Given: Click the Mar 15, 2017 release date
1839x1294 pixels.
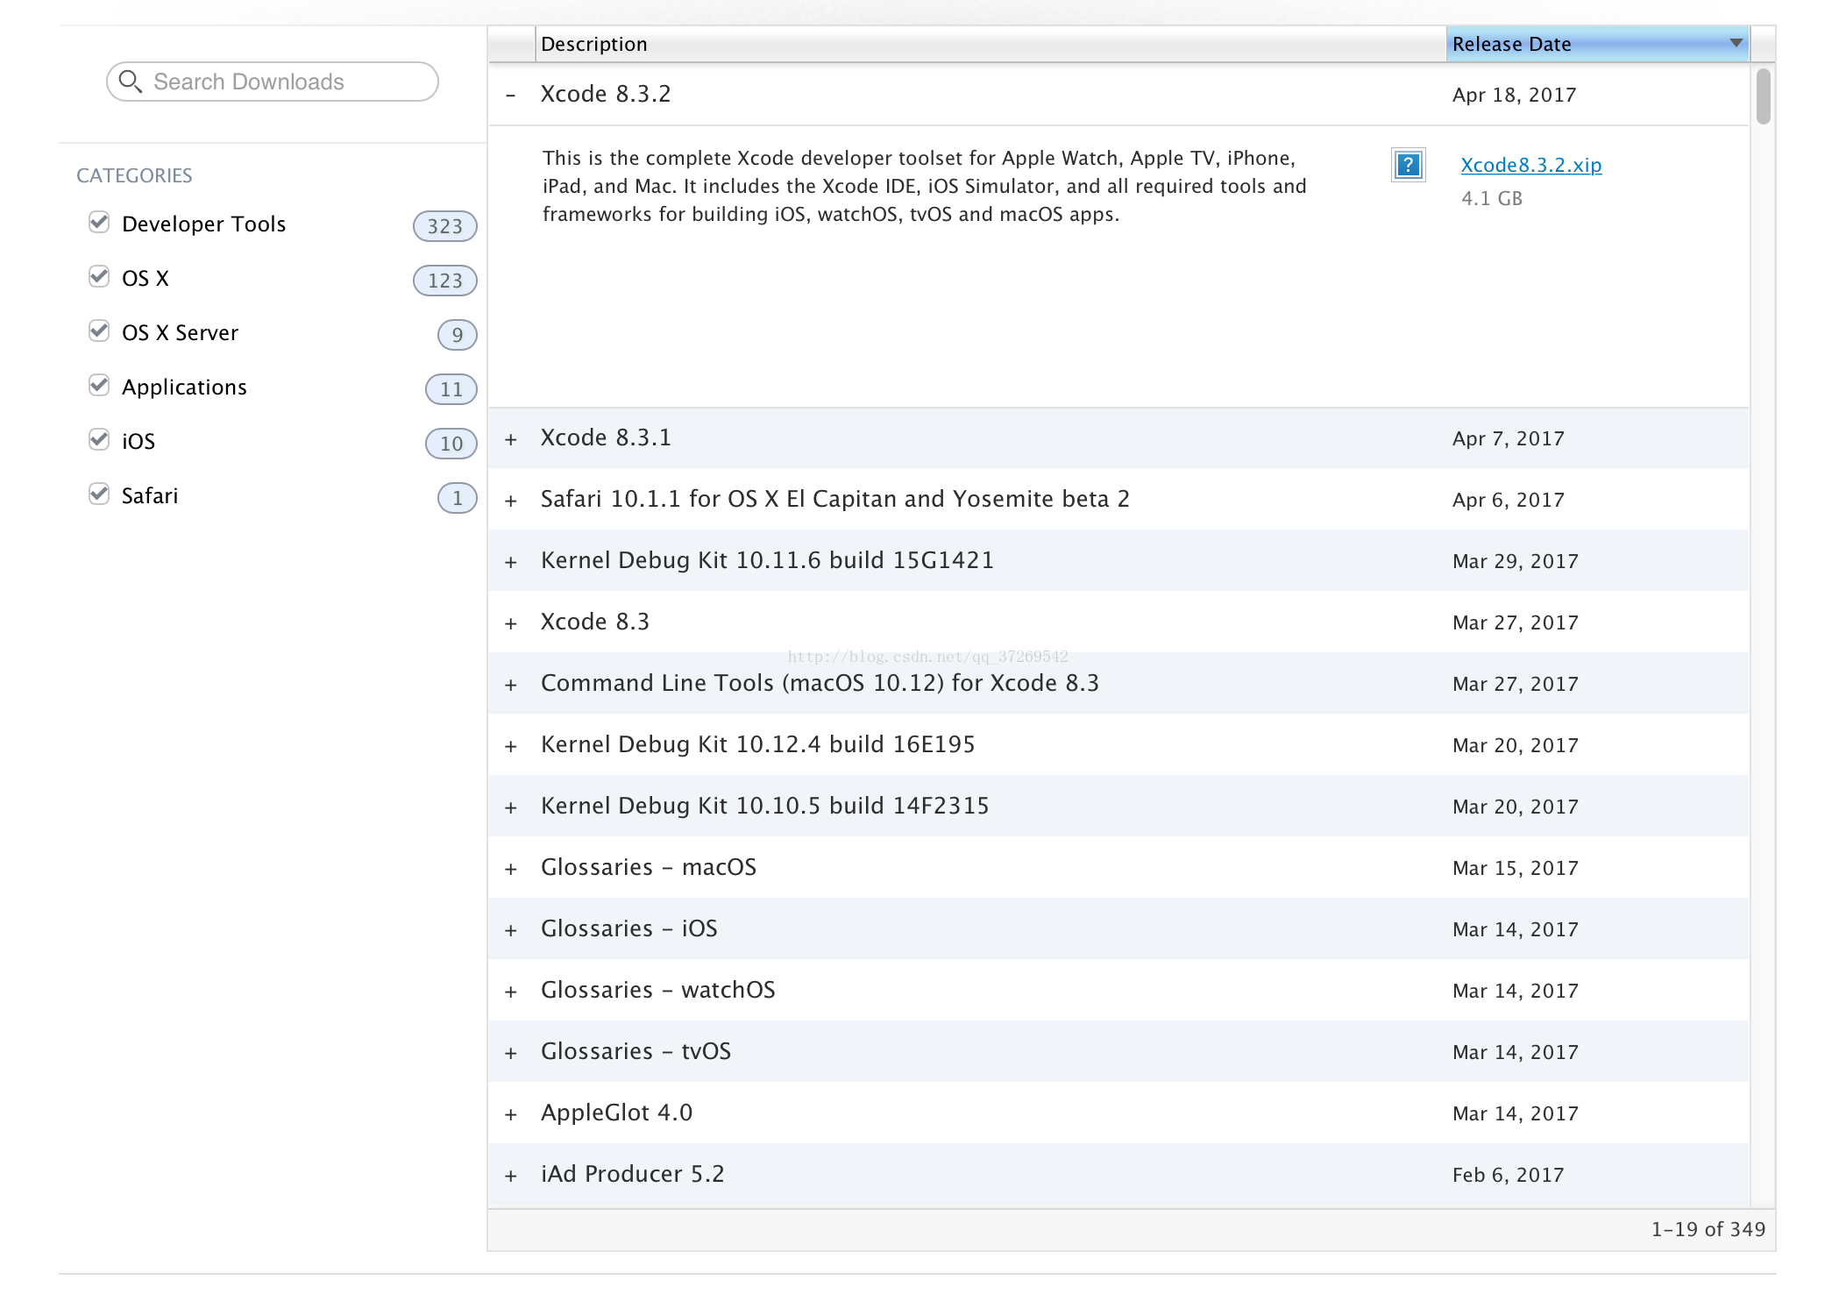Looking at the screenshot, I should (x=1516, y=868).
